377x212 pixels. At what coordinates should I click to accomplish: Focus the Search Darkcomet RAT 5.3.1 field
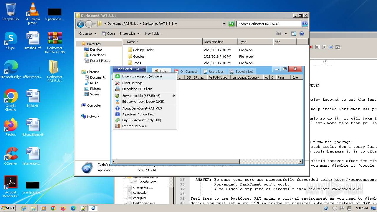click(x=269, y=24)
